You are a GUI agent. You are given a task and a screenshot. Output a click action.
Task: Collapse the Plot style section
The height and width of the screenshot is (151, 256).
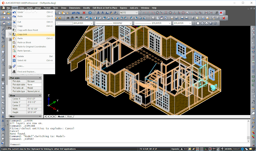click(40, 78)
